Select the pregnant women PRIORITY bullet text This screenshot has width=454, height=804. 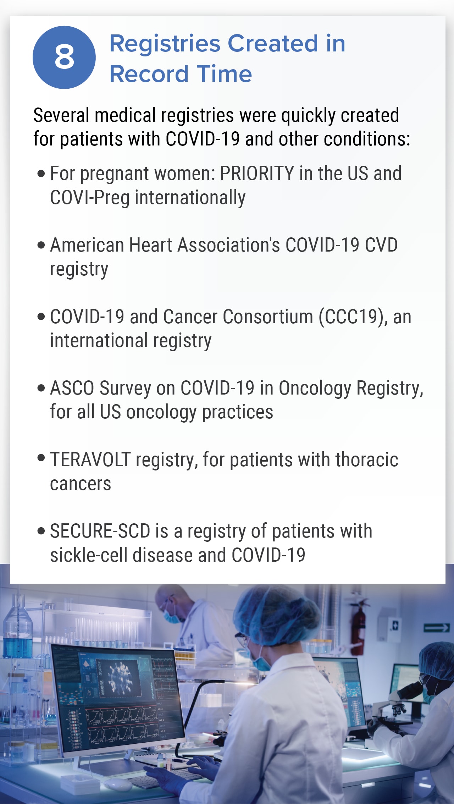pos(226,185)
